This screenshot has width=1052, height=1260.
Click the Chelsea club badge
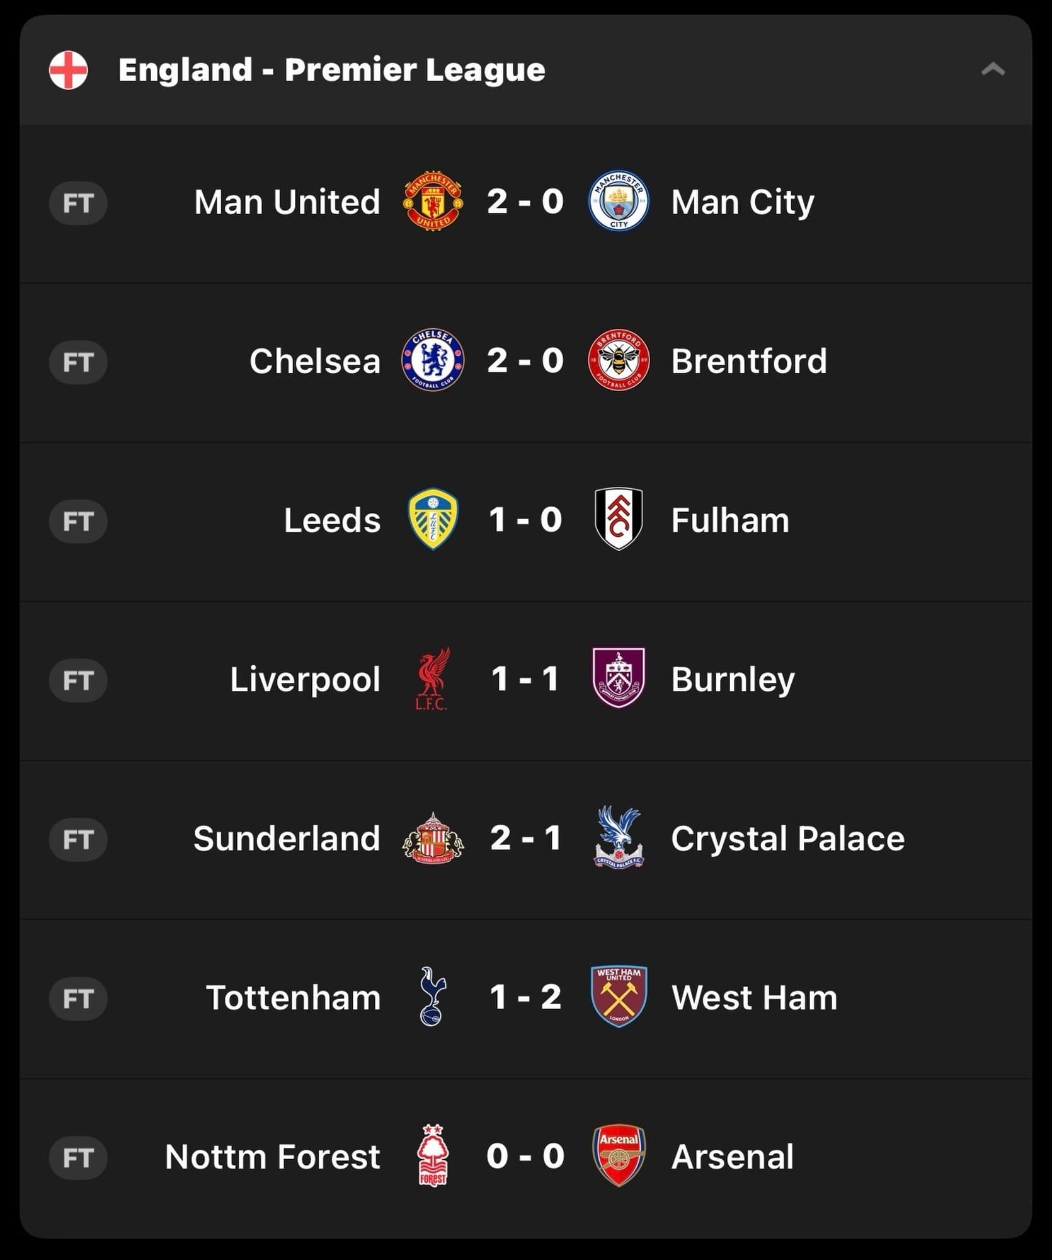click(x=433, y=360)
